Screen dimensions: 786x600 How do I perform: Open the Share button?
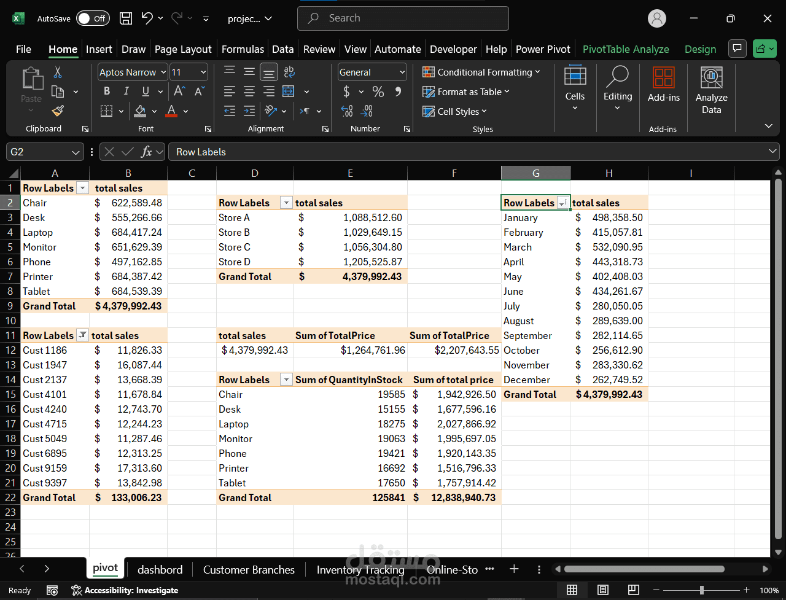click(x=765, y=49)
